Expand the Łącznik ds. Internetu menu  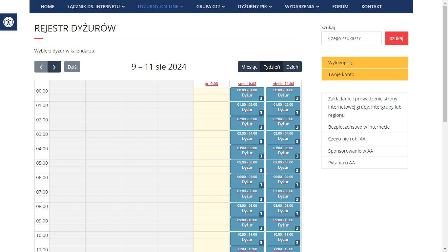point(96,7)
